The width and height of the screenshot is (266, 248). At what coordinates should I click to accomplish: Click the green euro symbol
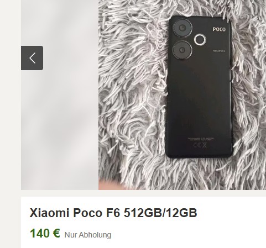pos(56,233)
